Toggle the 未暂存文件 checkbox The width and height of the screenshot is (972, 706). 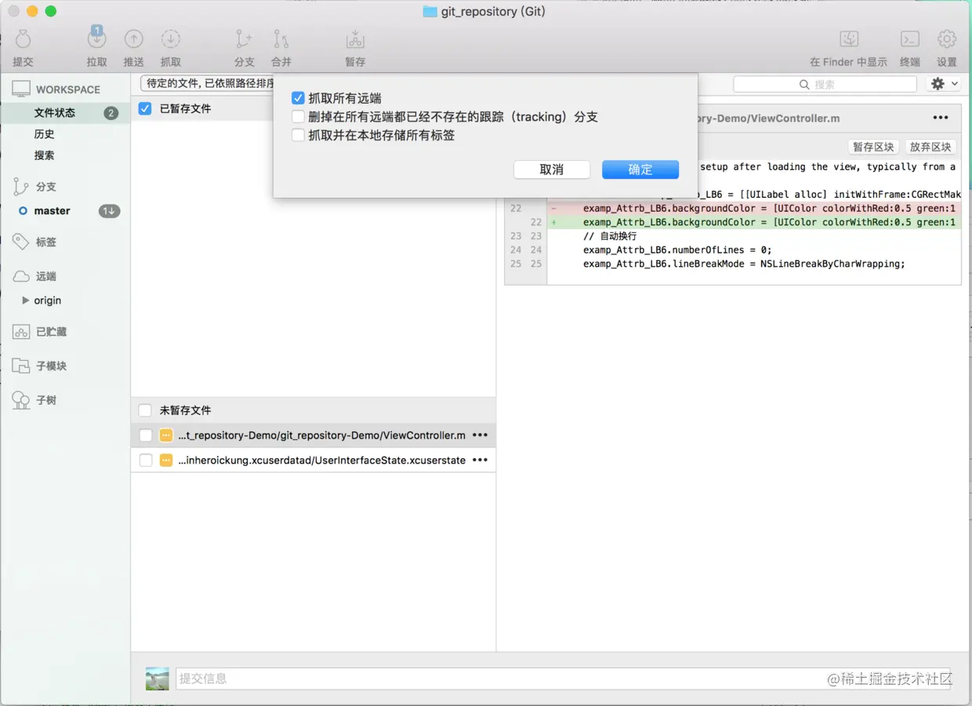coord(145,410)
